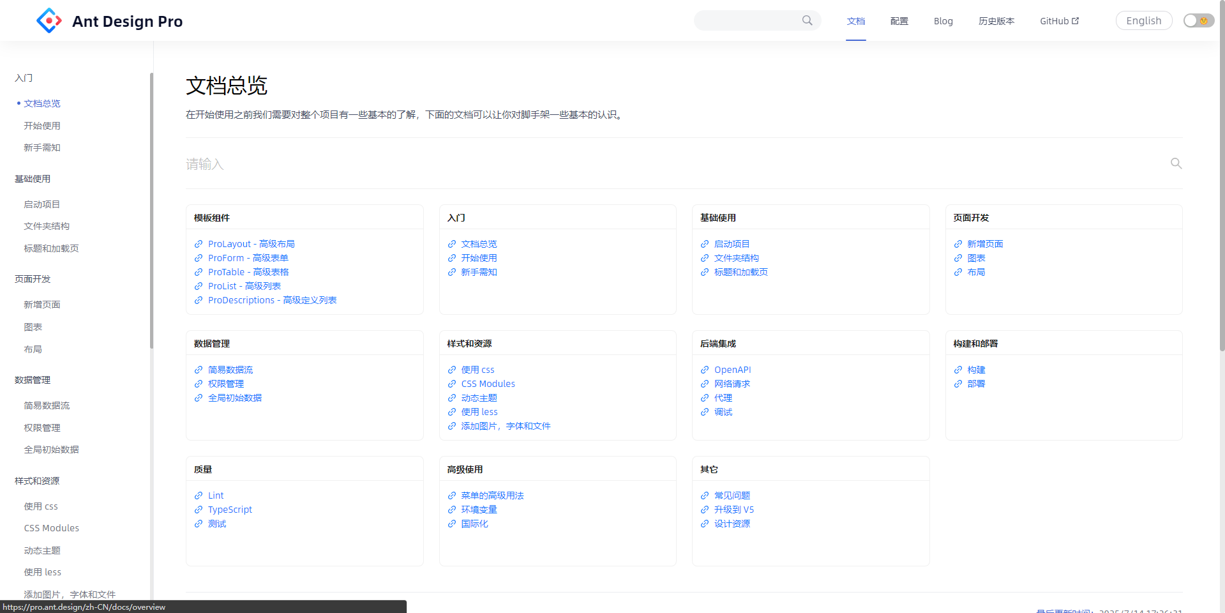Click link icon beside ProList - 高级列表
The image size is (1225, 613).
coord(199,286)
